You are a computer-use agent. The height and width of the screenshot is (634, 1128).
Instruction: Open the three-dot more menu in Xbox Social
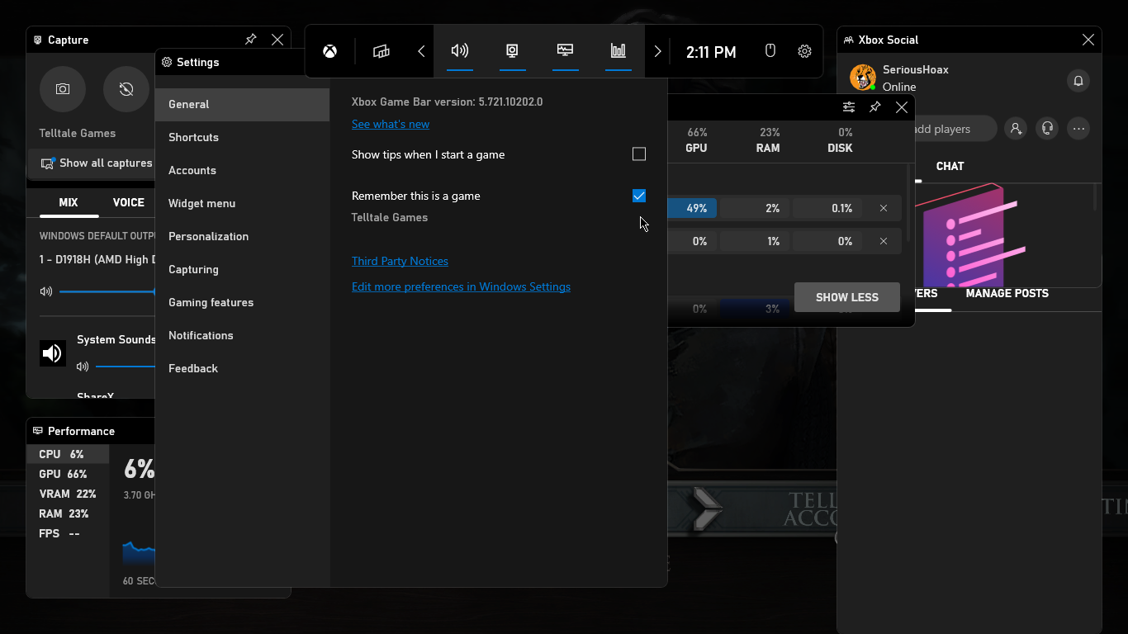pyautogui.click(x=1078, y=129)
